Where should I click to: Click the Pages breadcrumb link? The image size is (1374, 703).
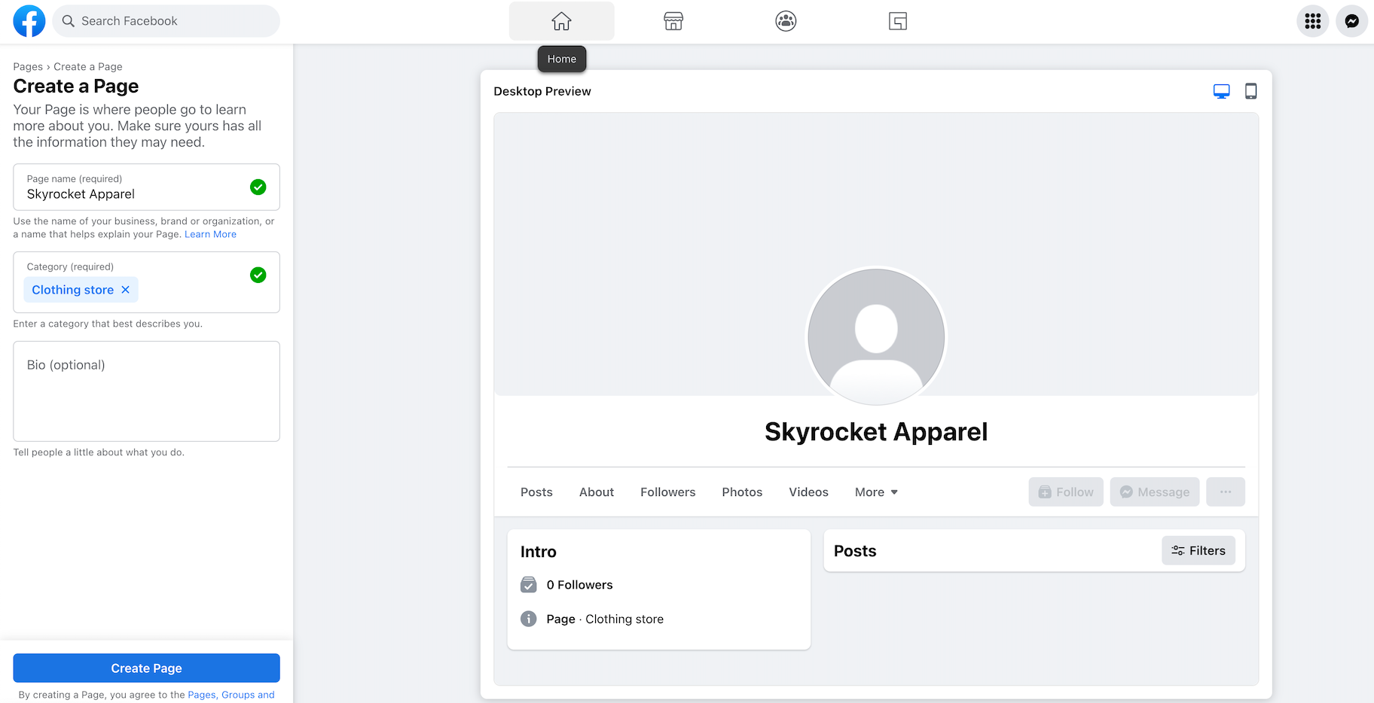(x=28, y=67)
